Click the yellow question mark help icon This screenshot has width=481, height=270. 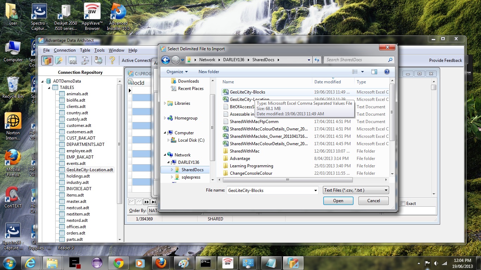[x=112, y=60]
